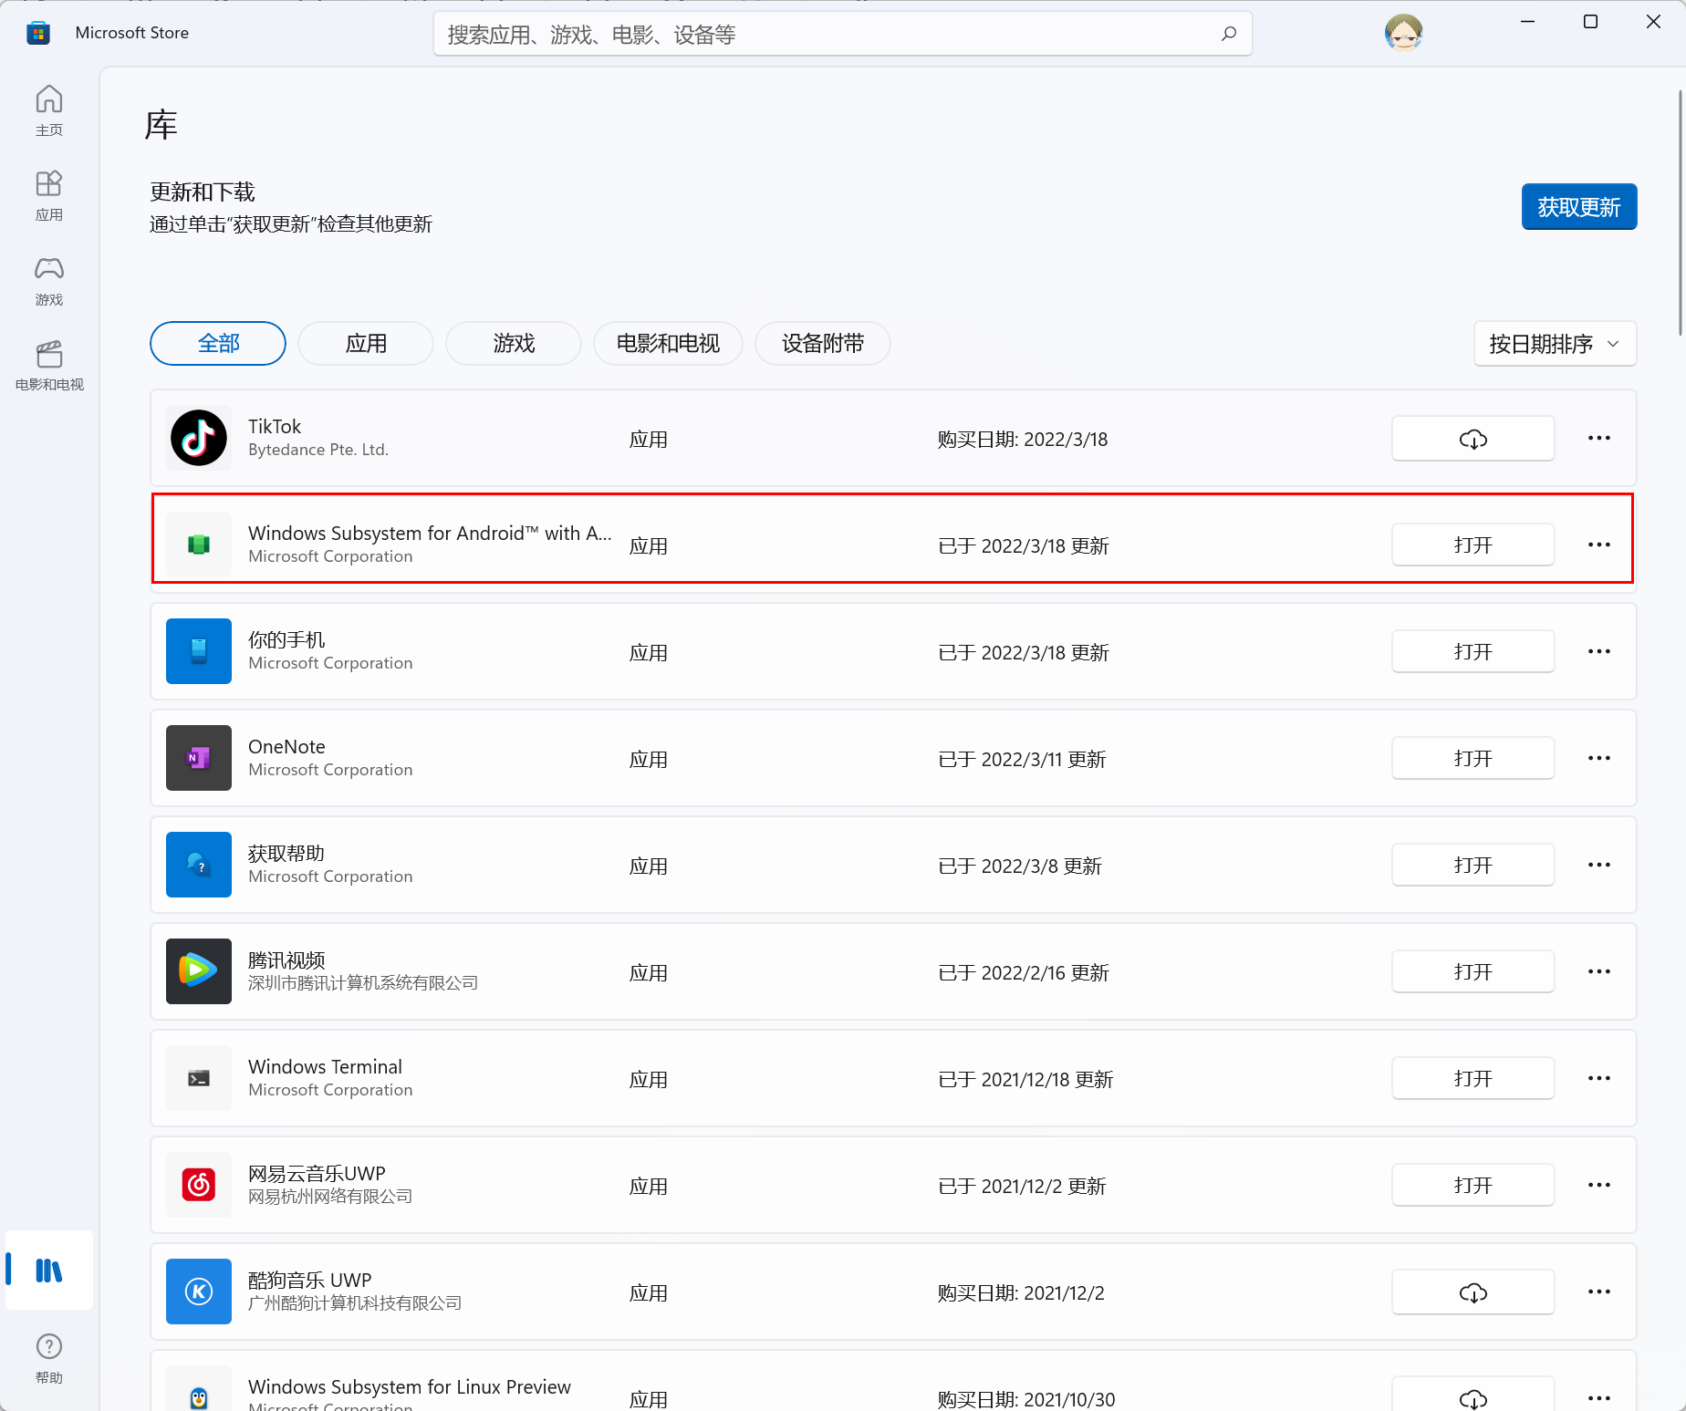Click the 获取更新 button
This screenshot has height=1411, width=1686.
pyautogui.click(x=1579, y=207)
